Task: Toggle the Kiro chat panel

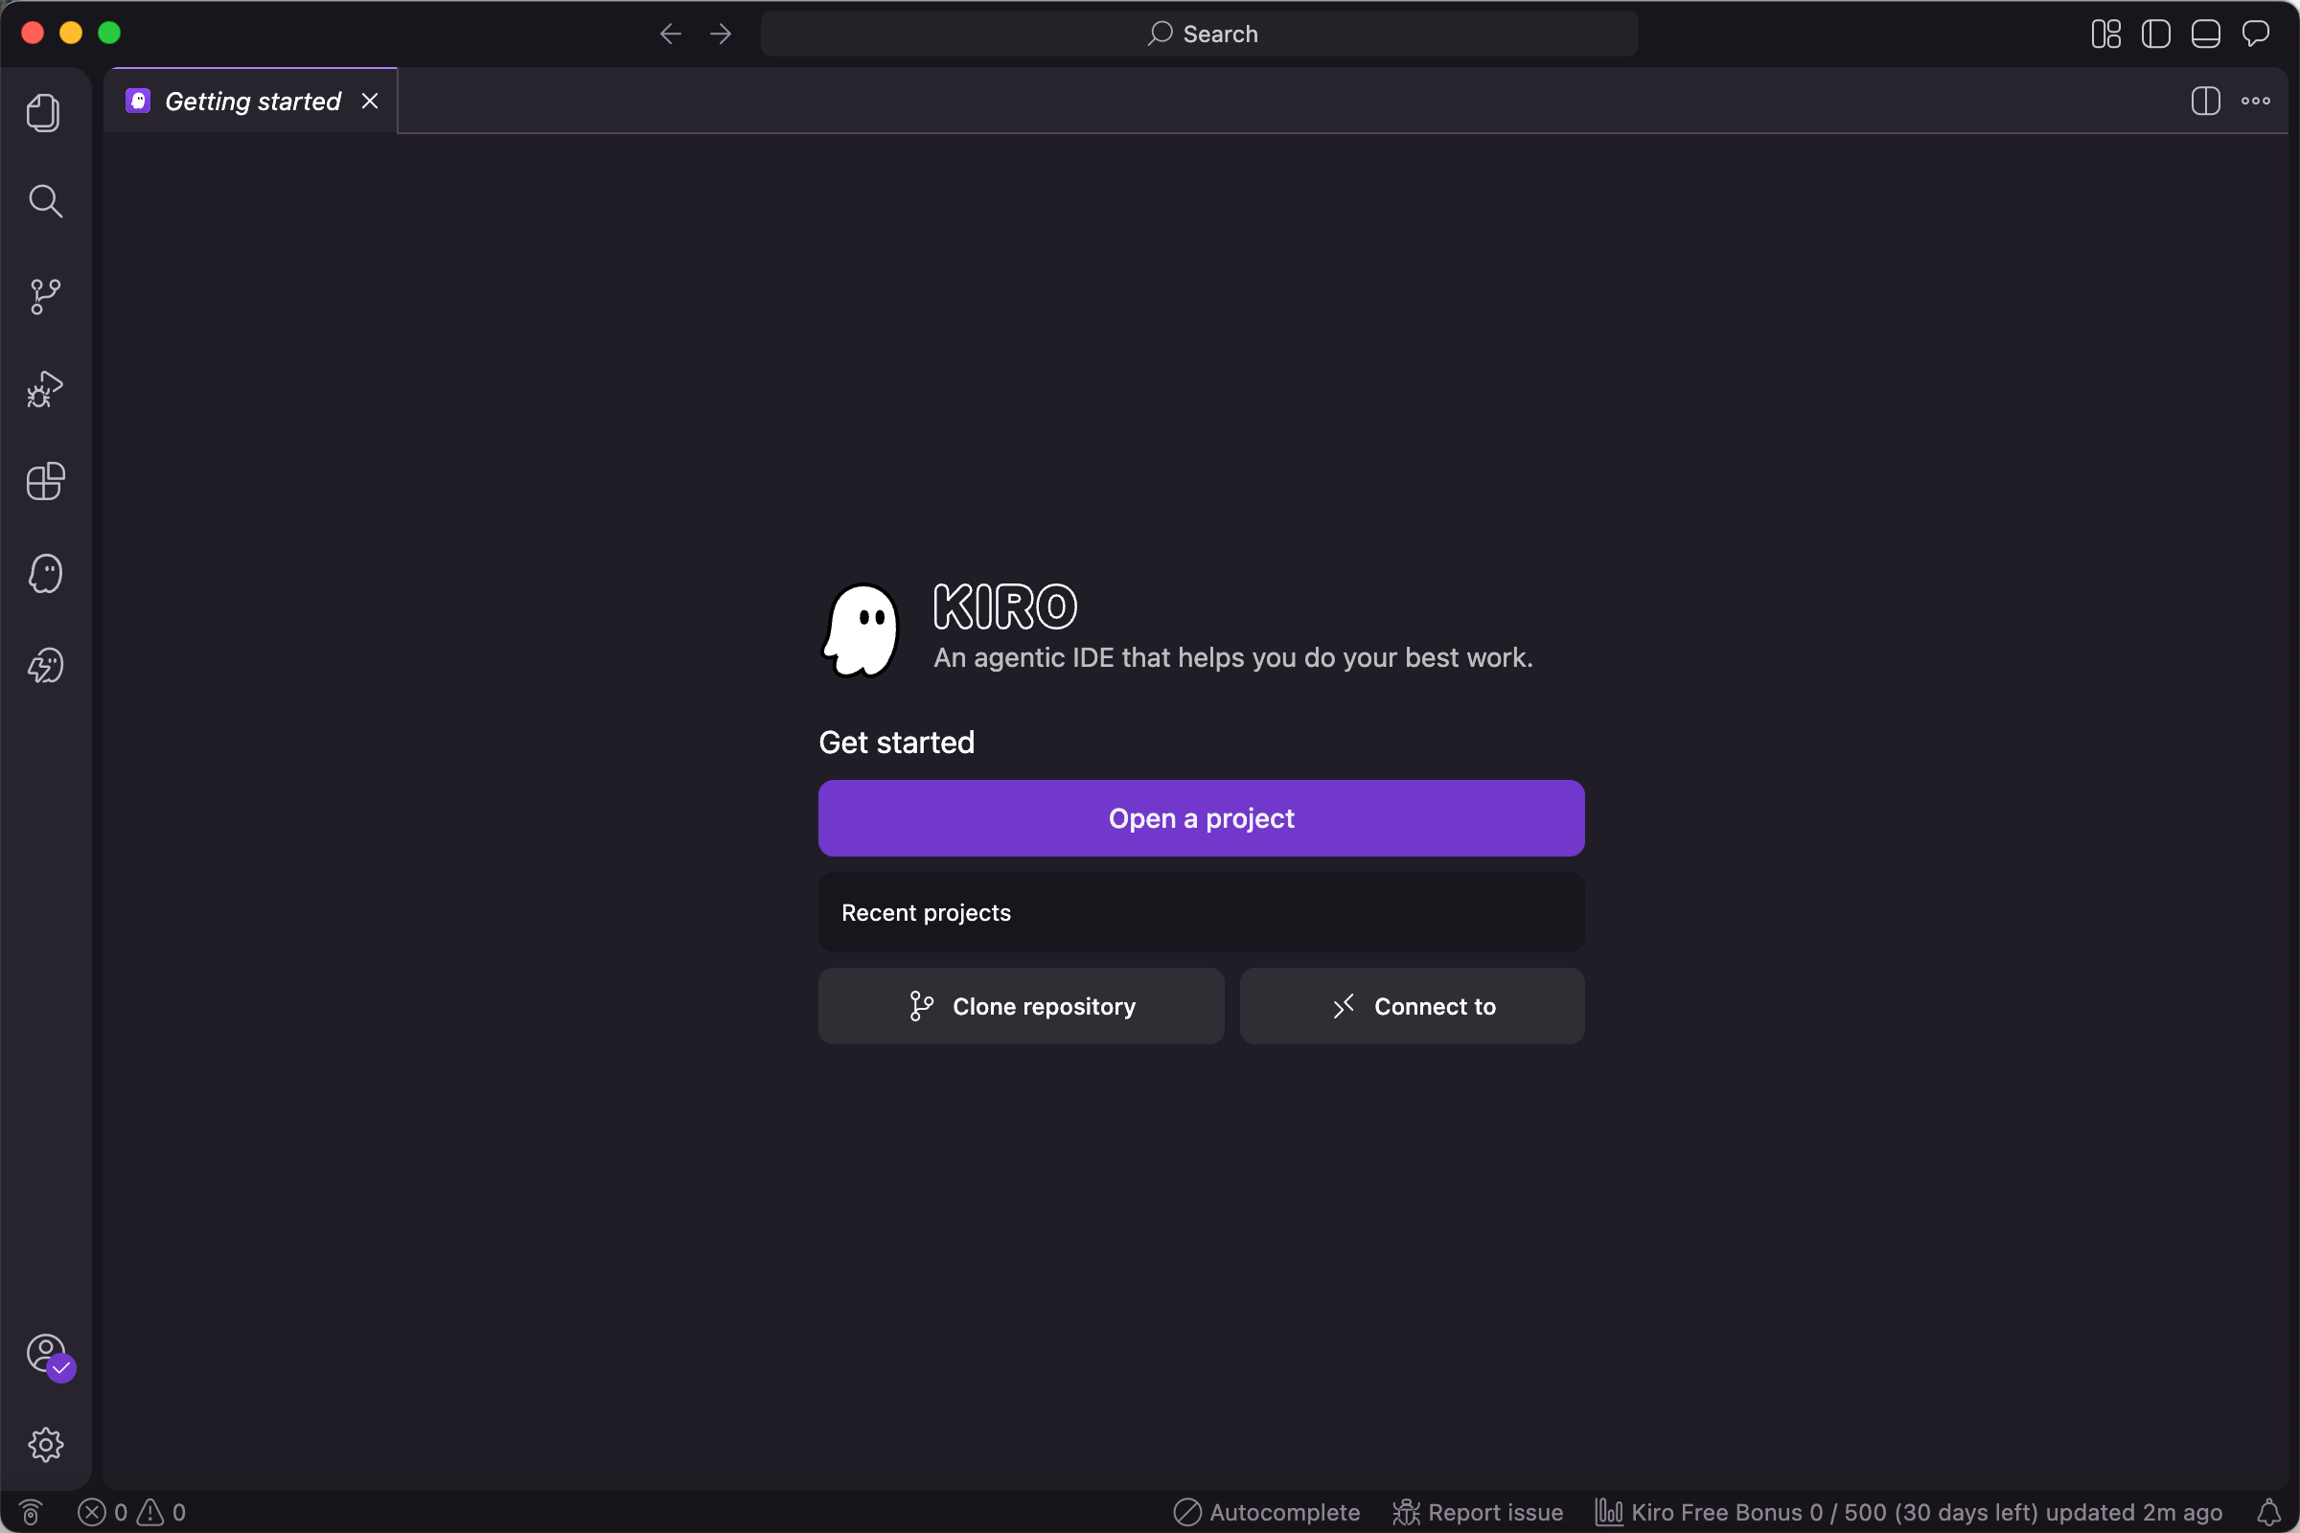Action: click(2255, 34)
